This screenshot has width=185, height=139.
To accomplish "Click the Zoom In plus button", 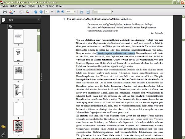I will pyautogui.click(x=63, y=12).
